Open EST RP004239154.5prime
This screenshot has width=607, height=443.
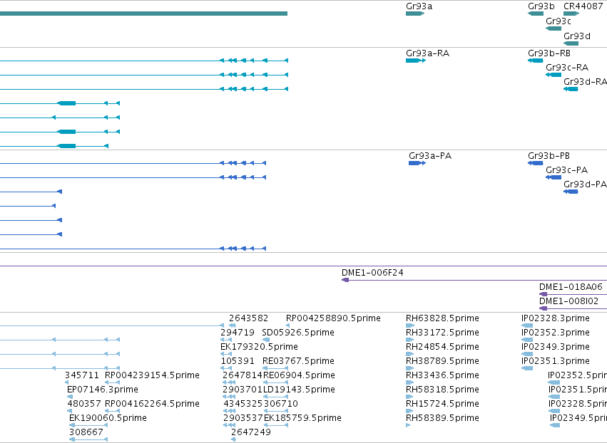pos(112,382)
